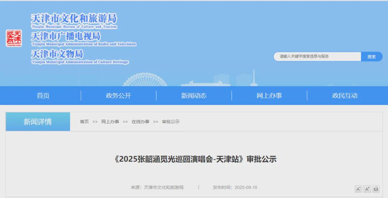Open the 政民互动 navigation item
Image resolution: width=388 pixels, height=198 pixels.
(345, 96)
